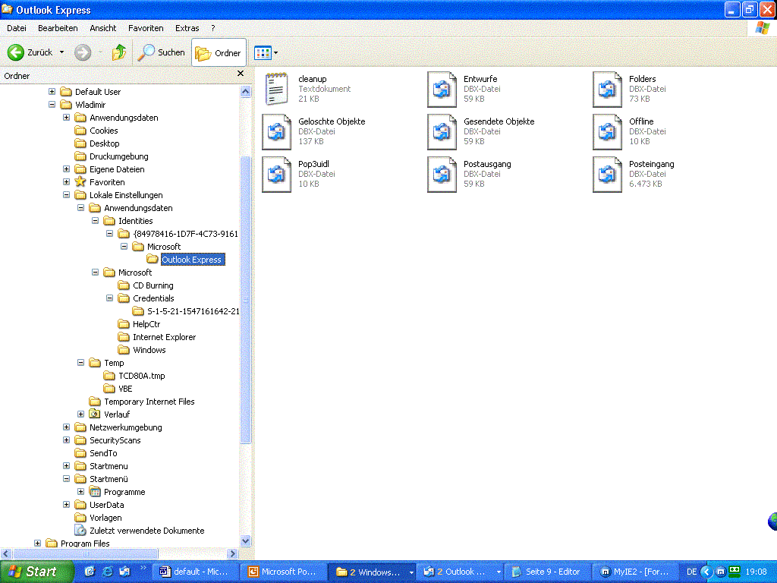Select the Geloschte Objekte DBX file icon

pos(276,132)
